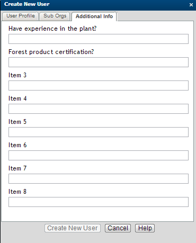Cancel the new user creation
Image resolution: width=196 pixels, height=243 pixels.
(x=118, y=228)
